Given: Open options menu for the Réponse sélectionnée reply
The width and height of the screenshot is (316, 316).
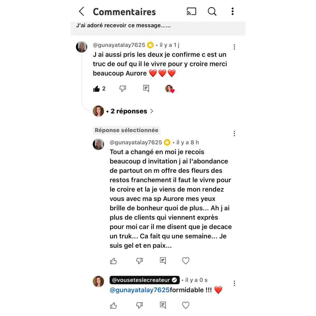Looking at the screenshot, I should click(x=234, y=134).
